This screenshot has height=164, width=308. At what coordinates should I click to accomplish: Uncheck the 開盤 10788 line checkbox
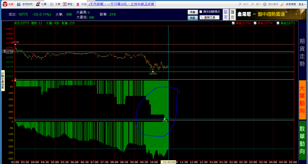(233, 23)
